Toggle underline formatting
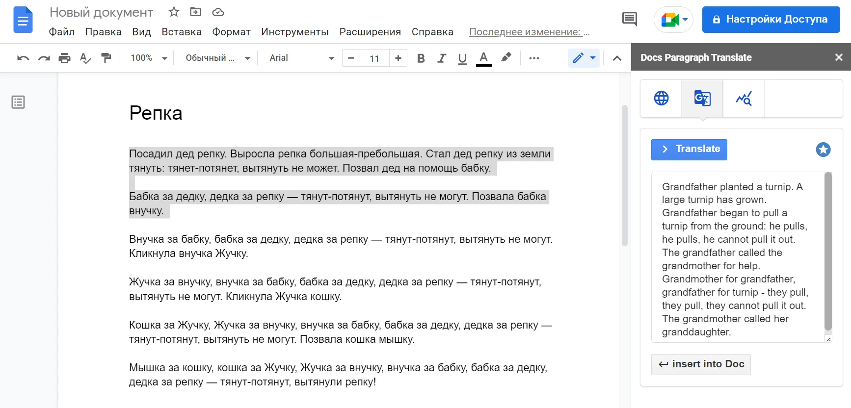Screen dimensions: 851x408 pyautogui.click(x=462, y=58)
